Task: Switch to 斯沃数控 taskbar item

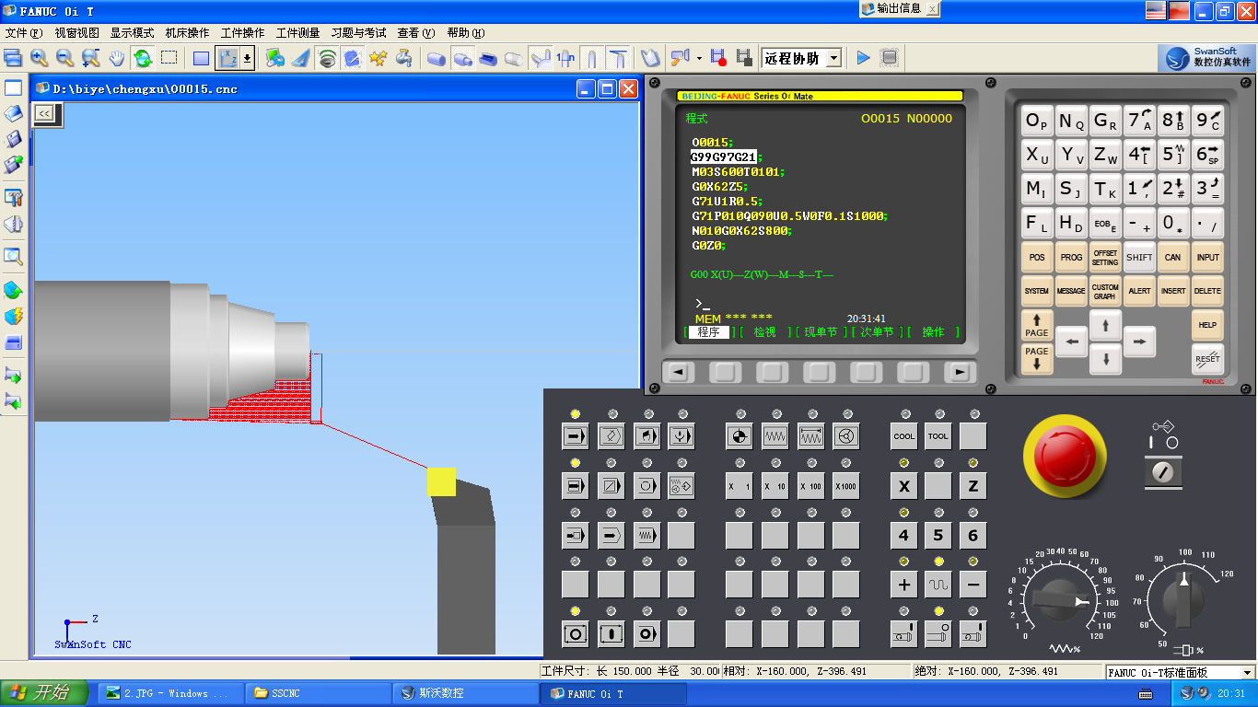Action: [465, 693]
